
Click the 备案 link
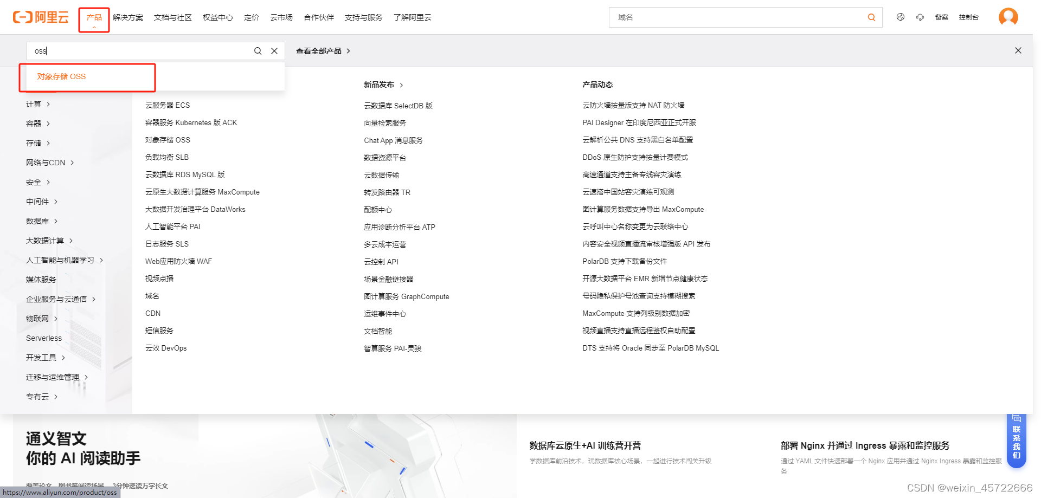[x=942, y=17]
